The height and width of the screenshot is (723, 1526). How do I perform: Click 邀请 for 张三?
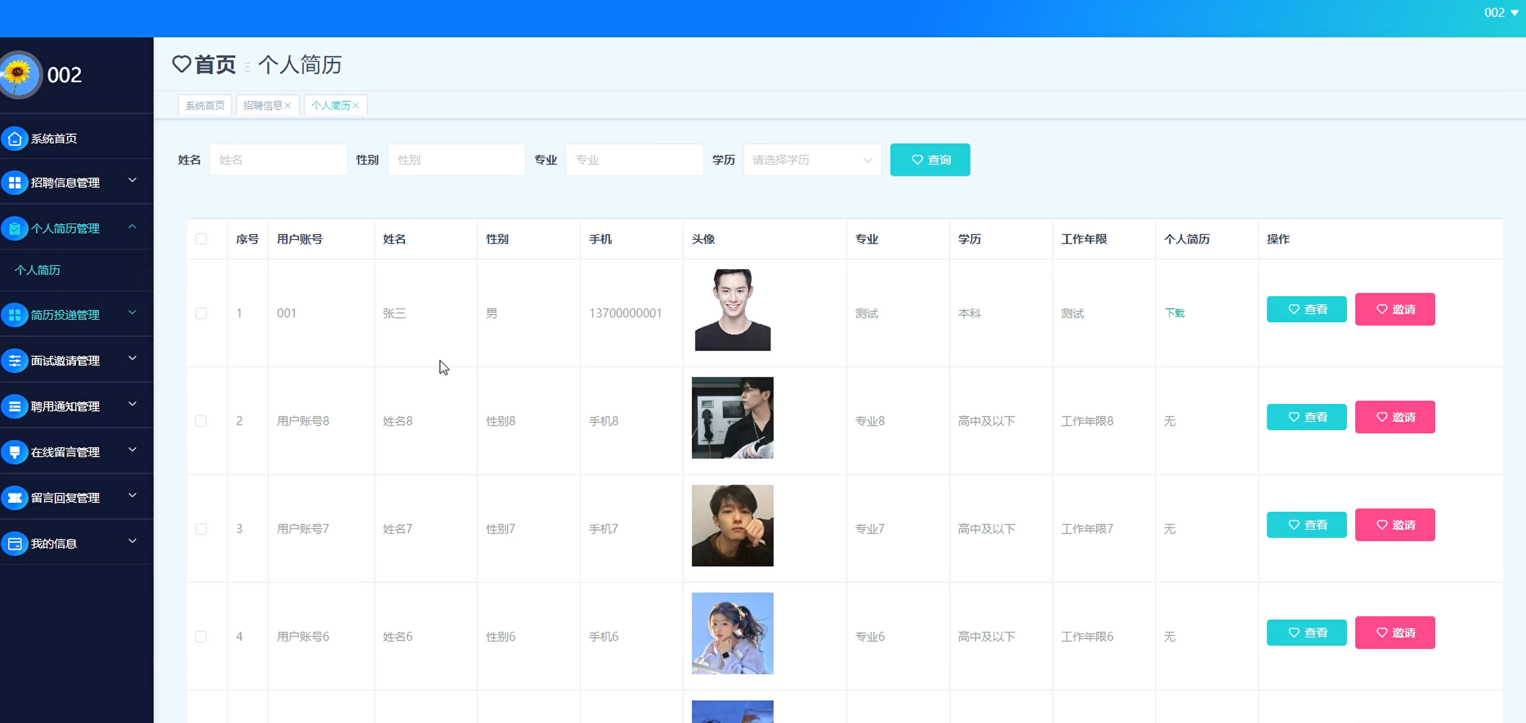click(1395, 309)
